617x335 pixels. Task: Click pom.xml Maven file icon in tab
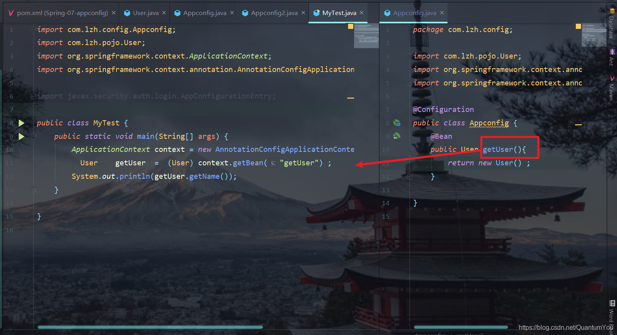pos(11,13)
